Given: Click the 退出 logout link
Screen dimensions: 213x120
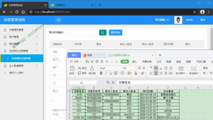Looking at the screenshot, I should (x=203, y=20).
